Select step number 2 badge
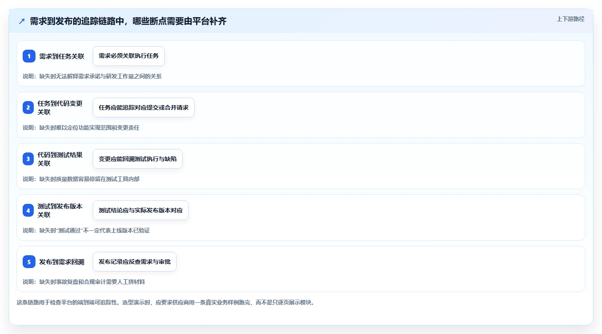Screen dimensions: 602x334 coord(29,107)
